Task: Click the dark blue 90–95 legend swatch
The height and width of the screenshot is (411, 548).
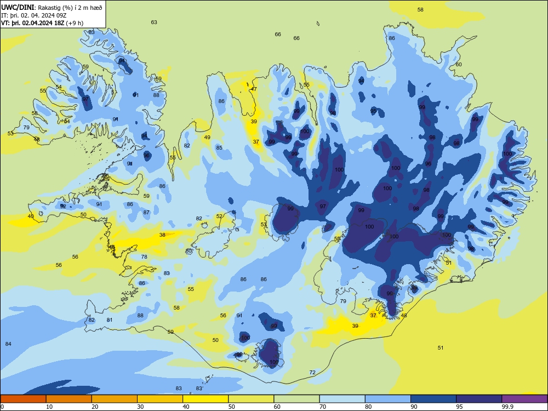Action: [x=433, y=399]
